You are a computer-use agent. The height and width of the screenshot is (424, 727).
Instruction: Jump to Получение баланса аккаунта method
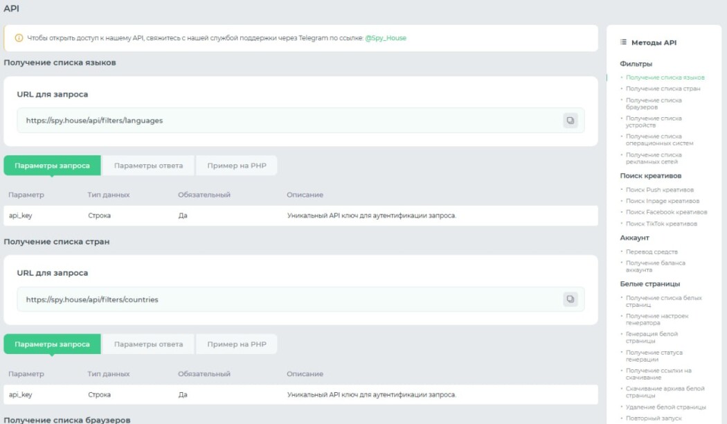(655, 266)
